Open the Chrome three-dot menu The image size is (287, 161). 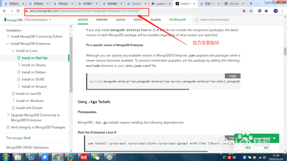pyautogui.click(x=282, y=11)
